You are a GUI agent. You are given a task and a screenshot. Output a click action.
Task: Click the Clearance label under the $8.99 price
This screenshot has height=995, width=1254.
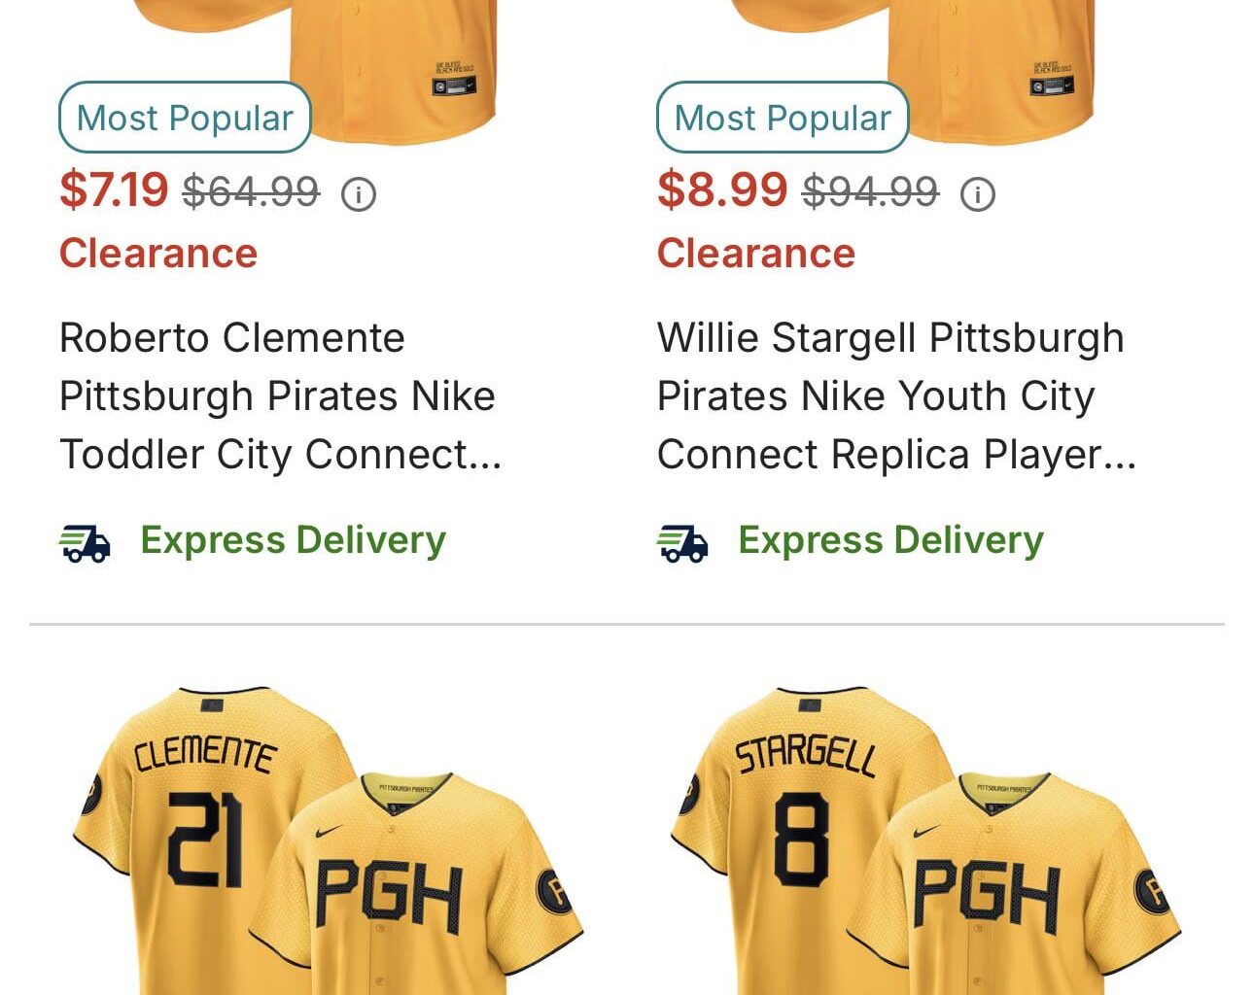click(x=756, y=253)
